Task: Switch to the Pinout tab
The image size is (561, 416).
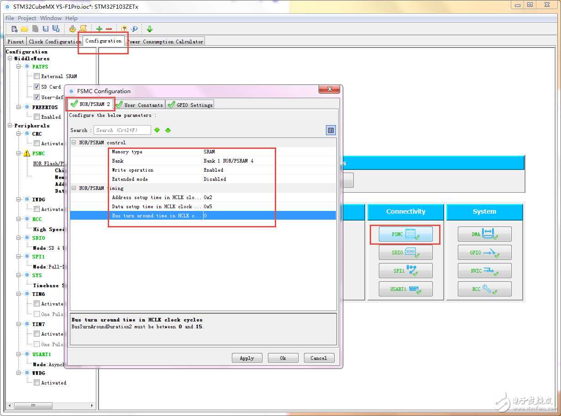Action: [16, 42]
